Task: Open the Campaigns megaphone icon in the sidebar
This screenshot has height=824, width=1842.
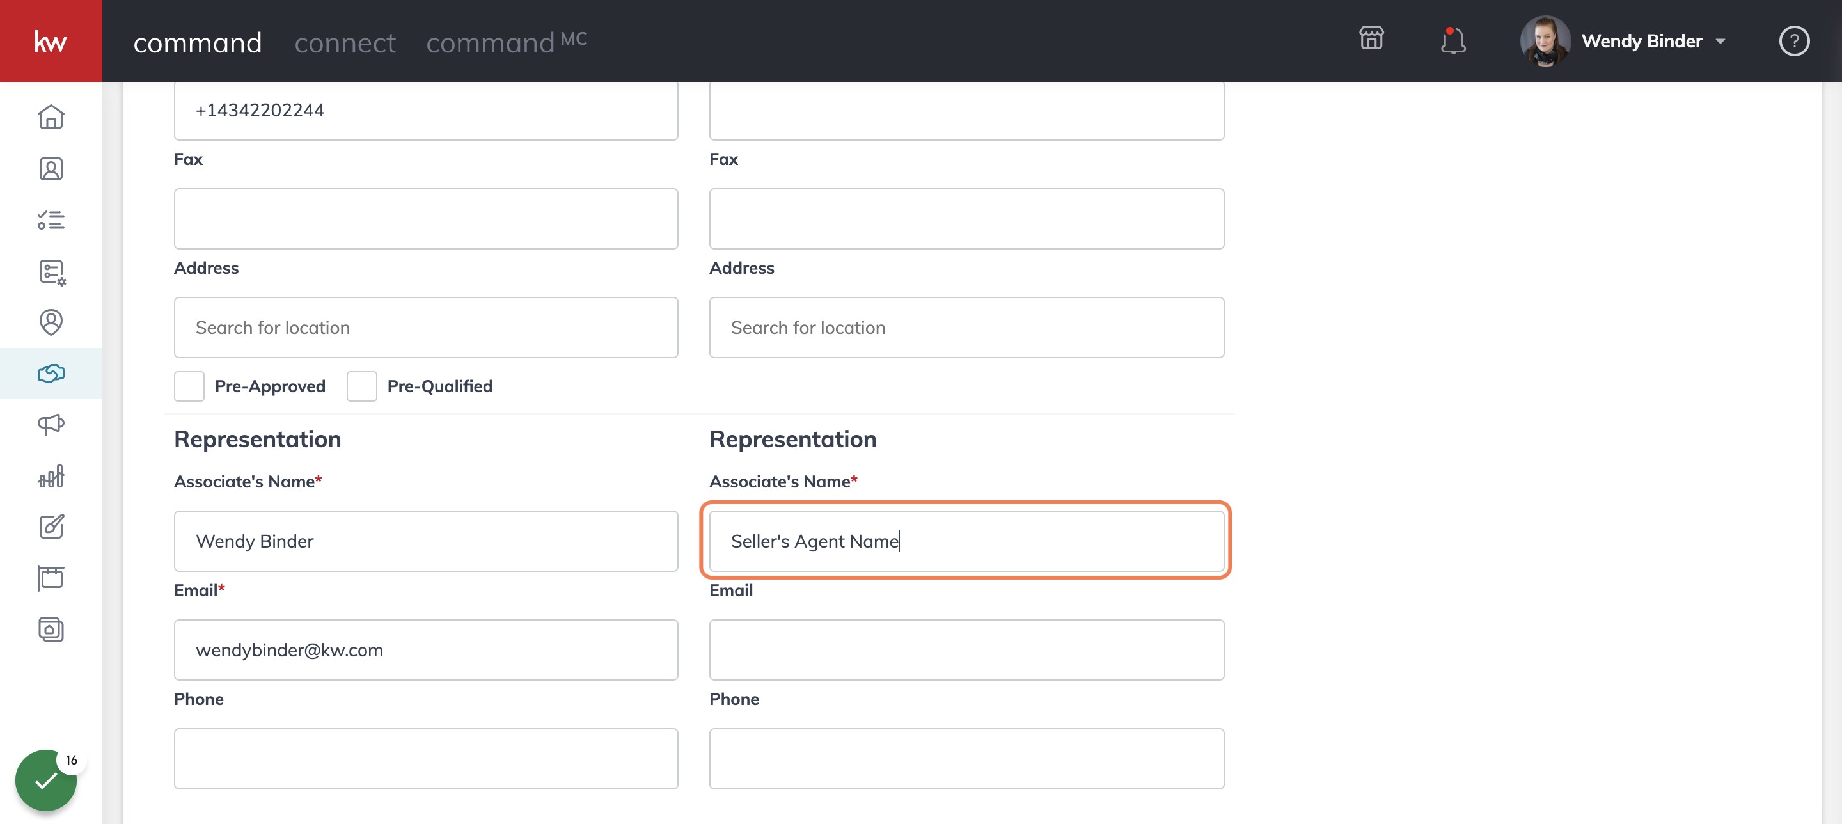Action: point(51,425)
